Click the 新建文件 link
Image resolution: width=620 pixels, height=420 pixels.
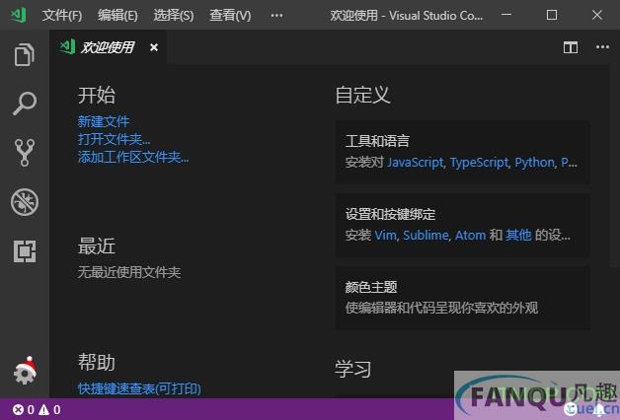tap(104, 121)
